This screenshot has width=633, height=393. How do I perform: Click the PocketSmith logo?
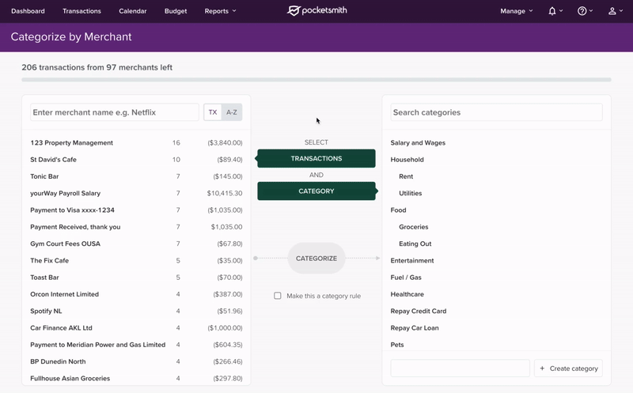point(316,11)
